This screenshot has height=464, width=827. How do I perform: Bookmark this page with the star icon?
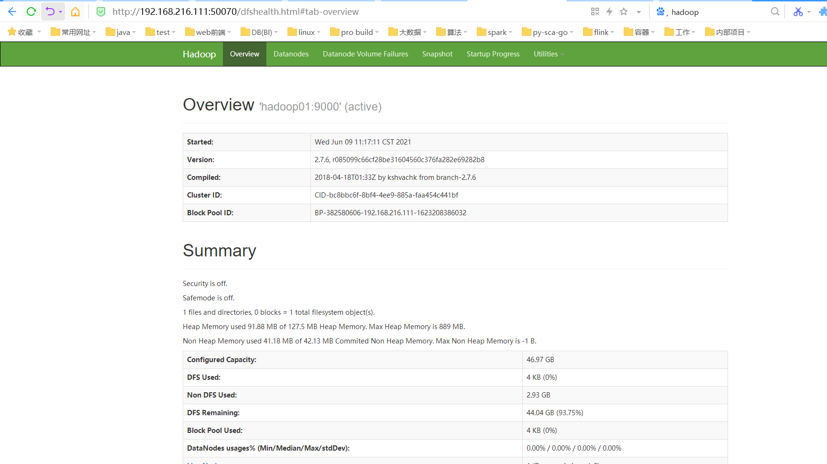click(x=624, y=11)
